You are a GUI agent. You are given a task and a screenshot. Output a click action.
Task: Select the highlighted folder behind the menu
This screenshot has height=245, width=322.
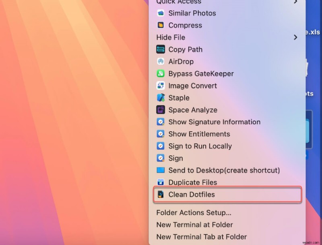coord(309,129)
